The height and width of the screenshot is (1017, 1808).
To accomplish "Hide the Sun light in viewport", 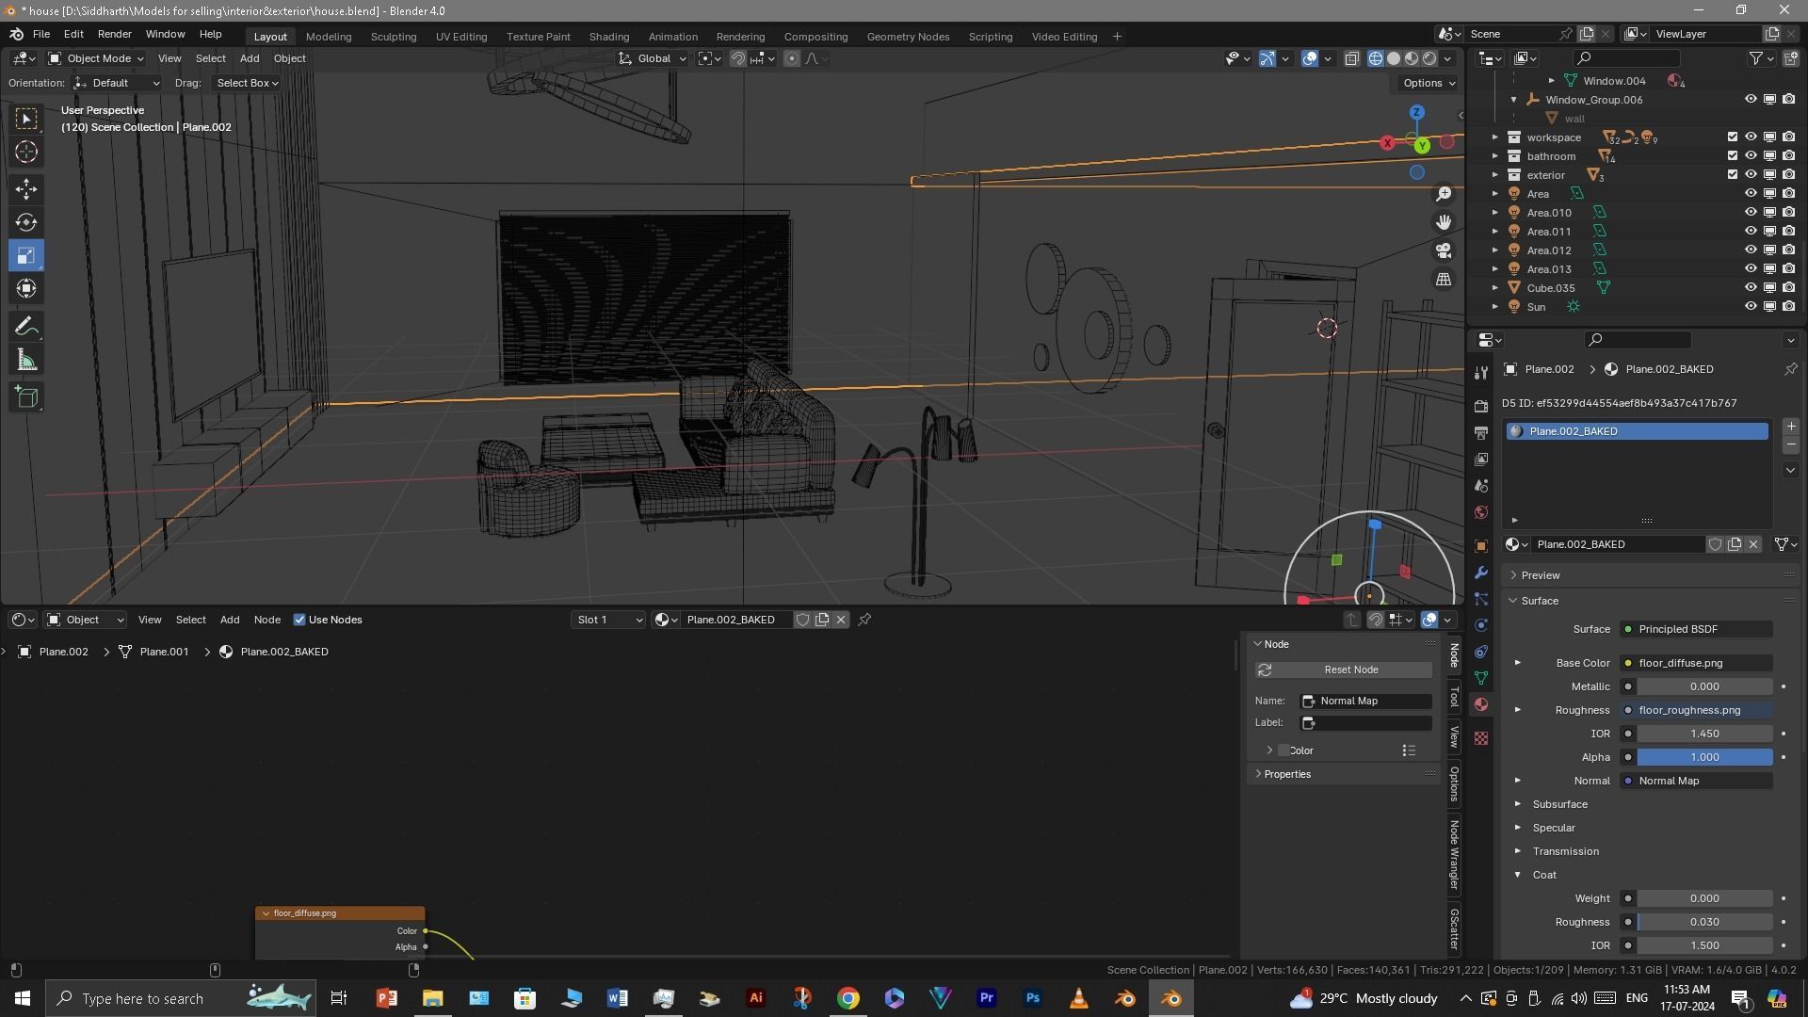I will pyautogui.click(x=1751, y=307).
